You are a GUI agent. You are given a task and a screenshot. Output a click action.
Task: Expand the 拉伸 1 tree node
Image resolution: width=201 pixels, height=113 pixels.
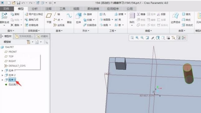pyautogui.click(x=2, y=70)
